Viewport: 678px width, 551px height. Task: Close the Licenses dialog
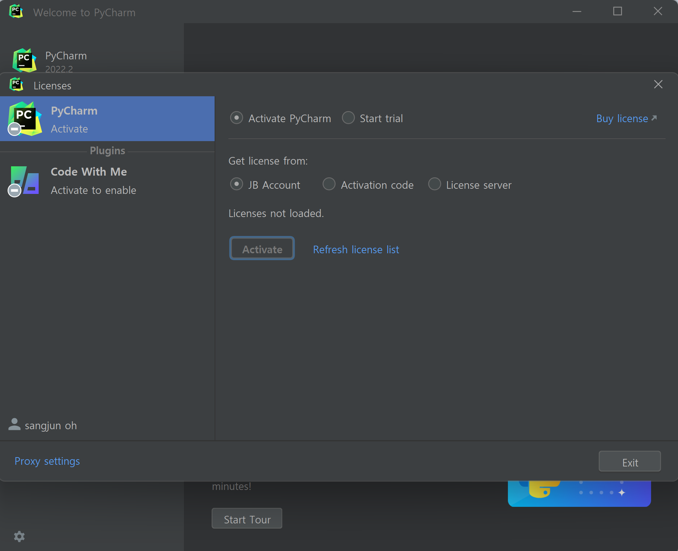[x=658, y=85]
